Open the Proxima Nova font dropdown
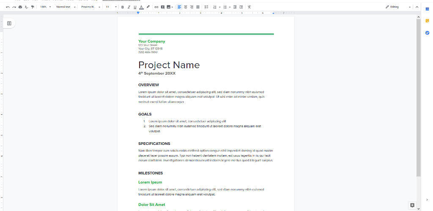This screenshot has height=211, width=433. click(90, 7)
